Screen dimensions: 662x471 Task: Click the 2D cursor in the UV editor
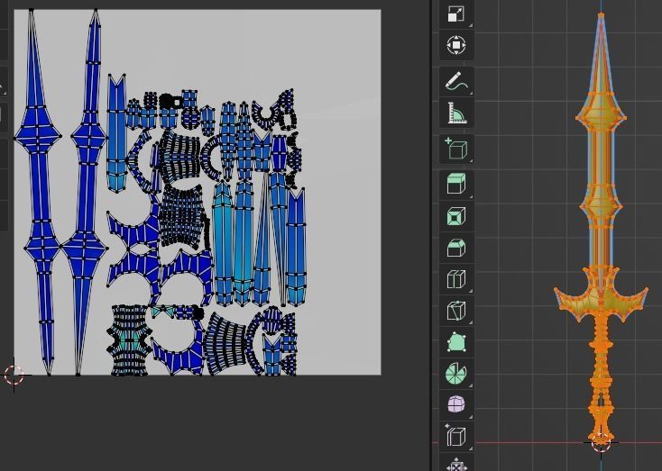tap(14, 375)
